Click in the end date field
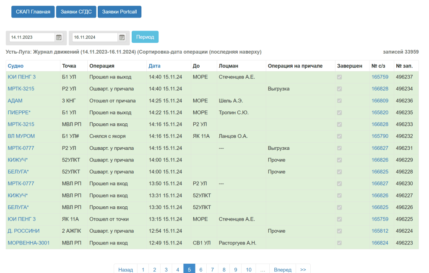The height and width of the screenshot is (273, 429). 95,37
